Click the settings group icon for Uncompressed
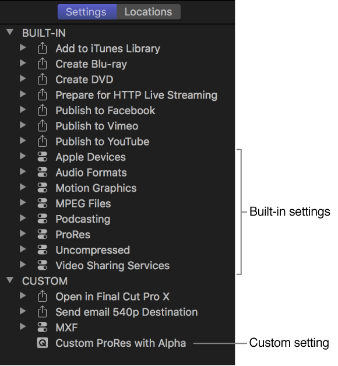 [x=43, y=250]
